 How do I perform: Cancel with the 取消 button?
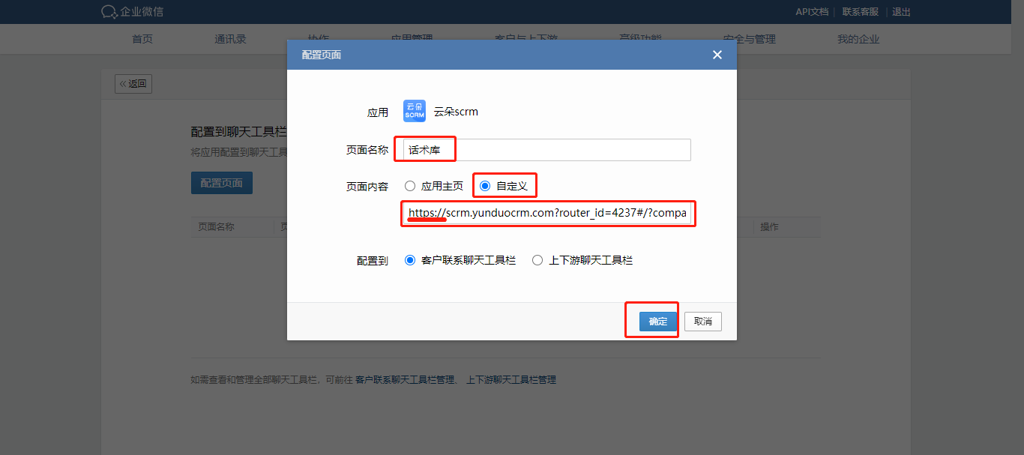tap(703, 322)
